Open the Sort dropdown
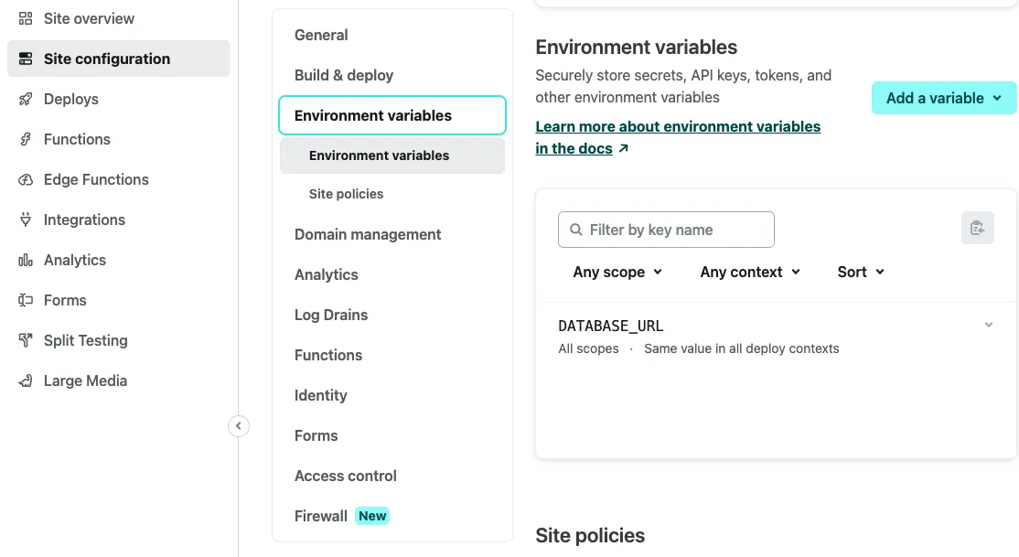1019x557 pixels. click(861, 273)
